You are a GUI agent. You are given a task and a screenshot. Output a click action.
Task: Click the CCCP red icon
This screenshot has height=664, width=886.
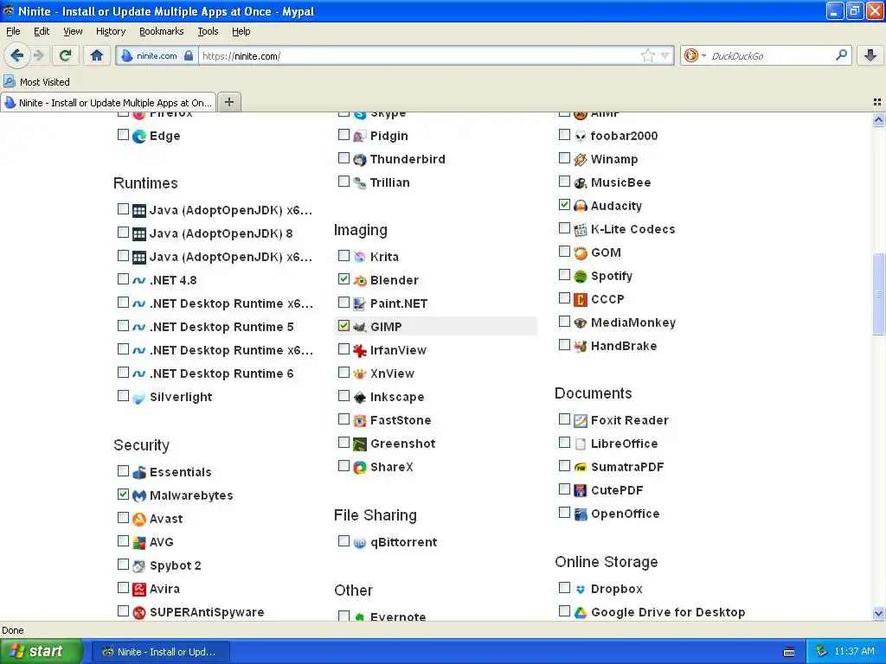tap(581, 300)
